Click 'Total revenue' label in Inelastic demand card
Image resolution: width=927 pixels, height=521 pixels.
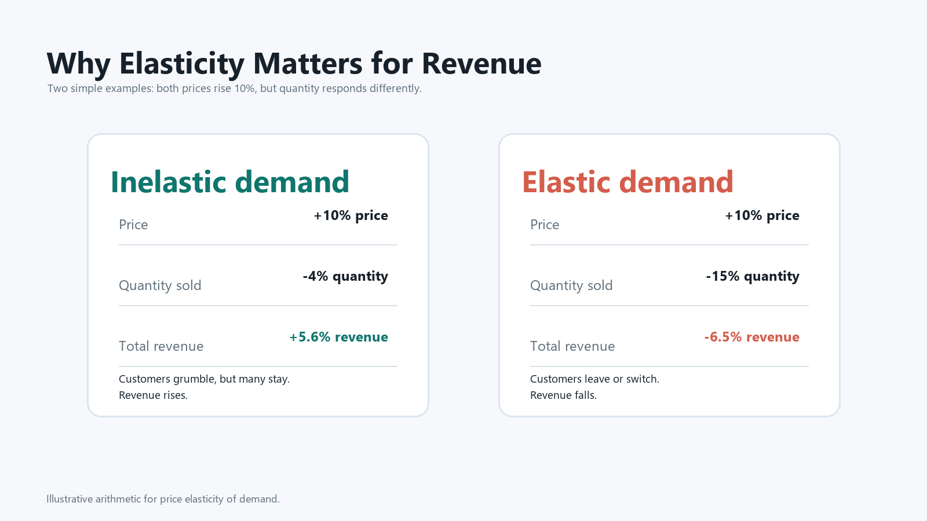tap(161, 346)
